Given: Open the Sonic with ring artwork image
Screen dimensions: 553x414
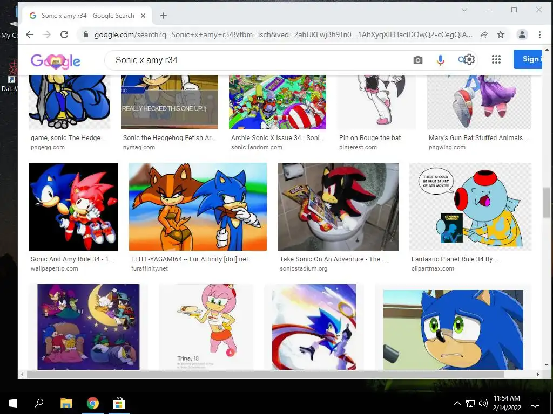Looking at the screenshot, I should click(x=314, y=327).
